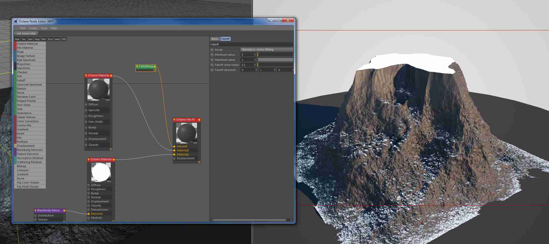Switch to the Basis tab

point(215,39)
